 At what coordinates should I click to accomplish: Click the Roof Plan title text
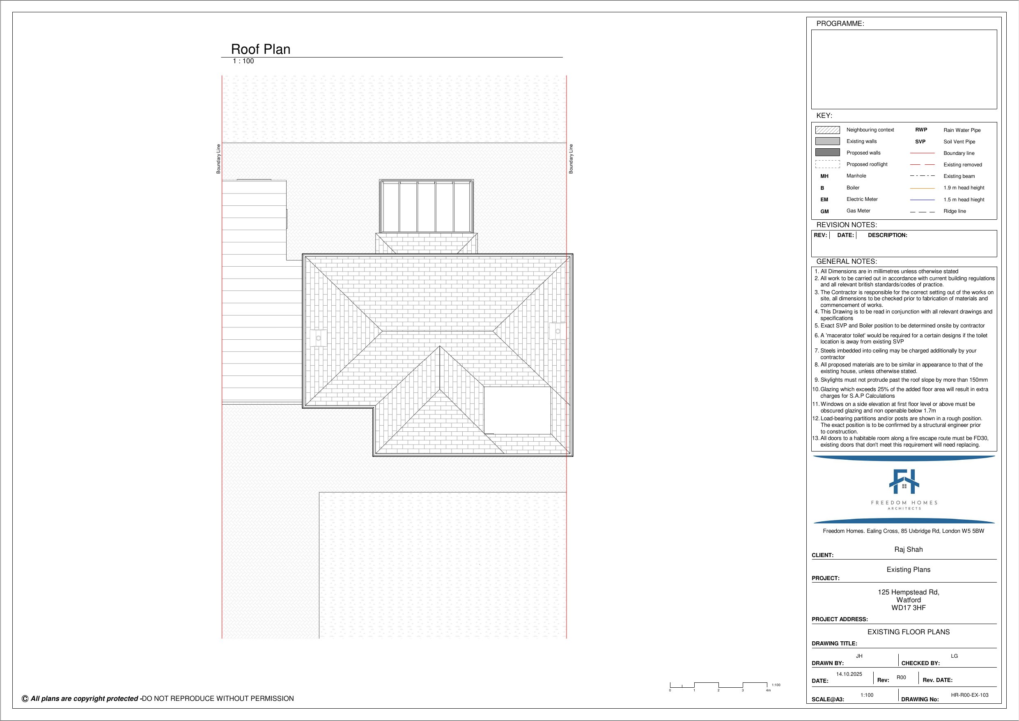(261, 49)
